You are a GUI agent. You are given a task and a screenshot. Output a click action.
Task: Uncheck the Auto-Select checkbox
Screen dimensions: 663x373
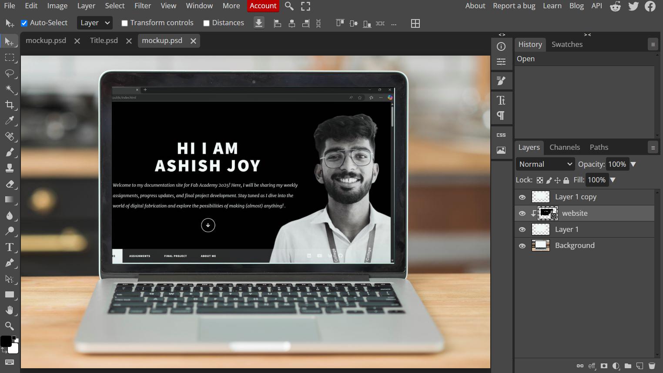(24, 23)
